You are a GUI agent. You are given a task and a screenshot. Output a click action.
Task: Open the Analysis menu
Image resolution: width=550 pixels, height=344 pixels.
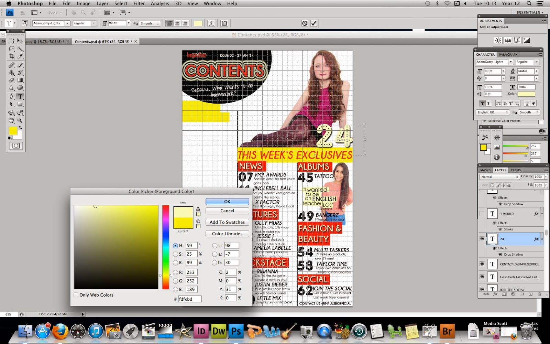(x=160, y=3)
